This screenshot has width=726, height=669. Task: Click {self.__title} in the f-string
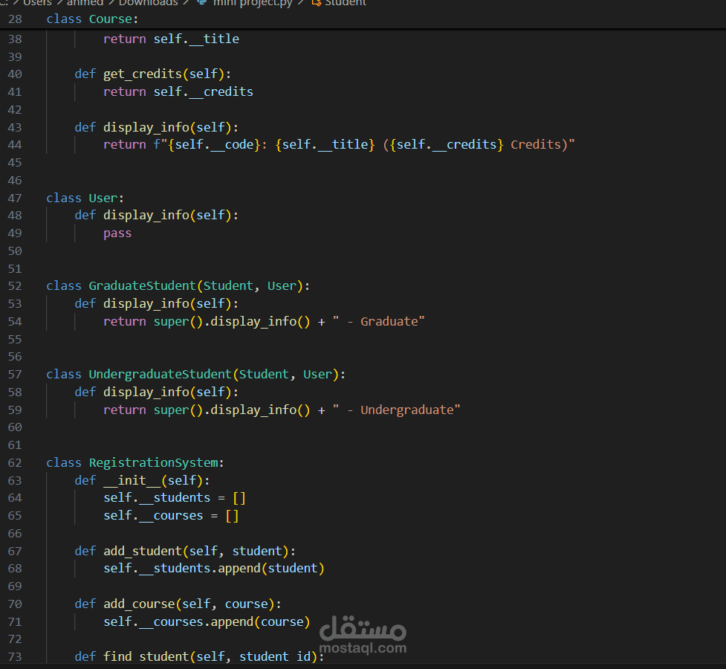pyautogui.click(x=325, y=144)
